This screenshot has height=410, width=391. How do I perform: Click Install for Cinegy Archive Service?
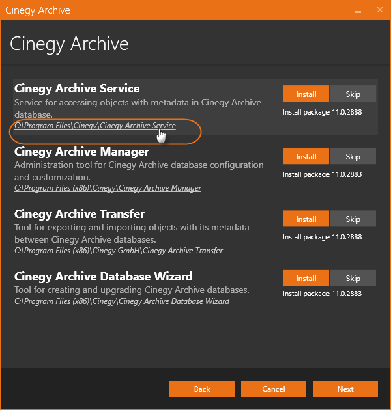(x=306, y=94)
